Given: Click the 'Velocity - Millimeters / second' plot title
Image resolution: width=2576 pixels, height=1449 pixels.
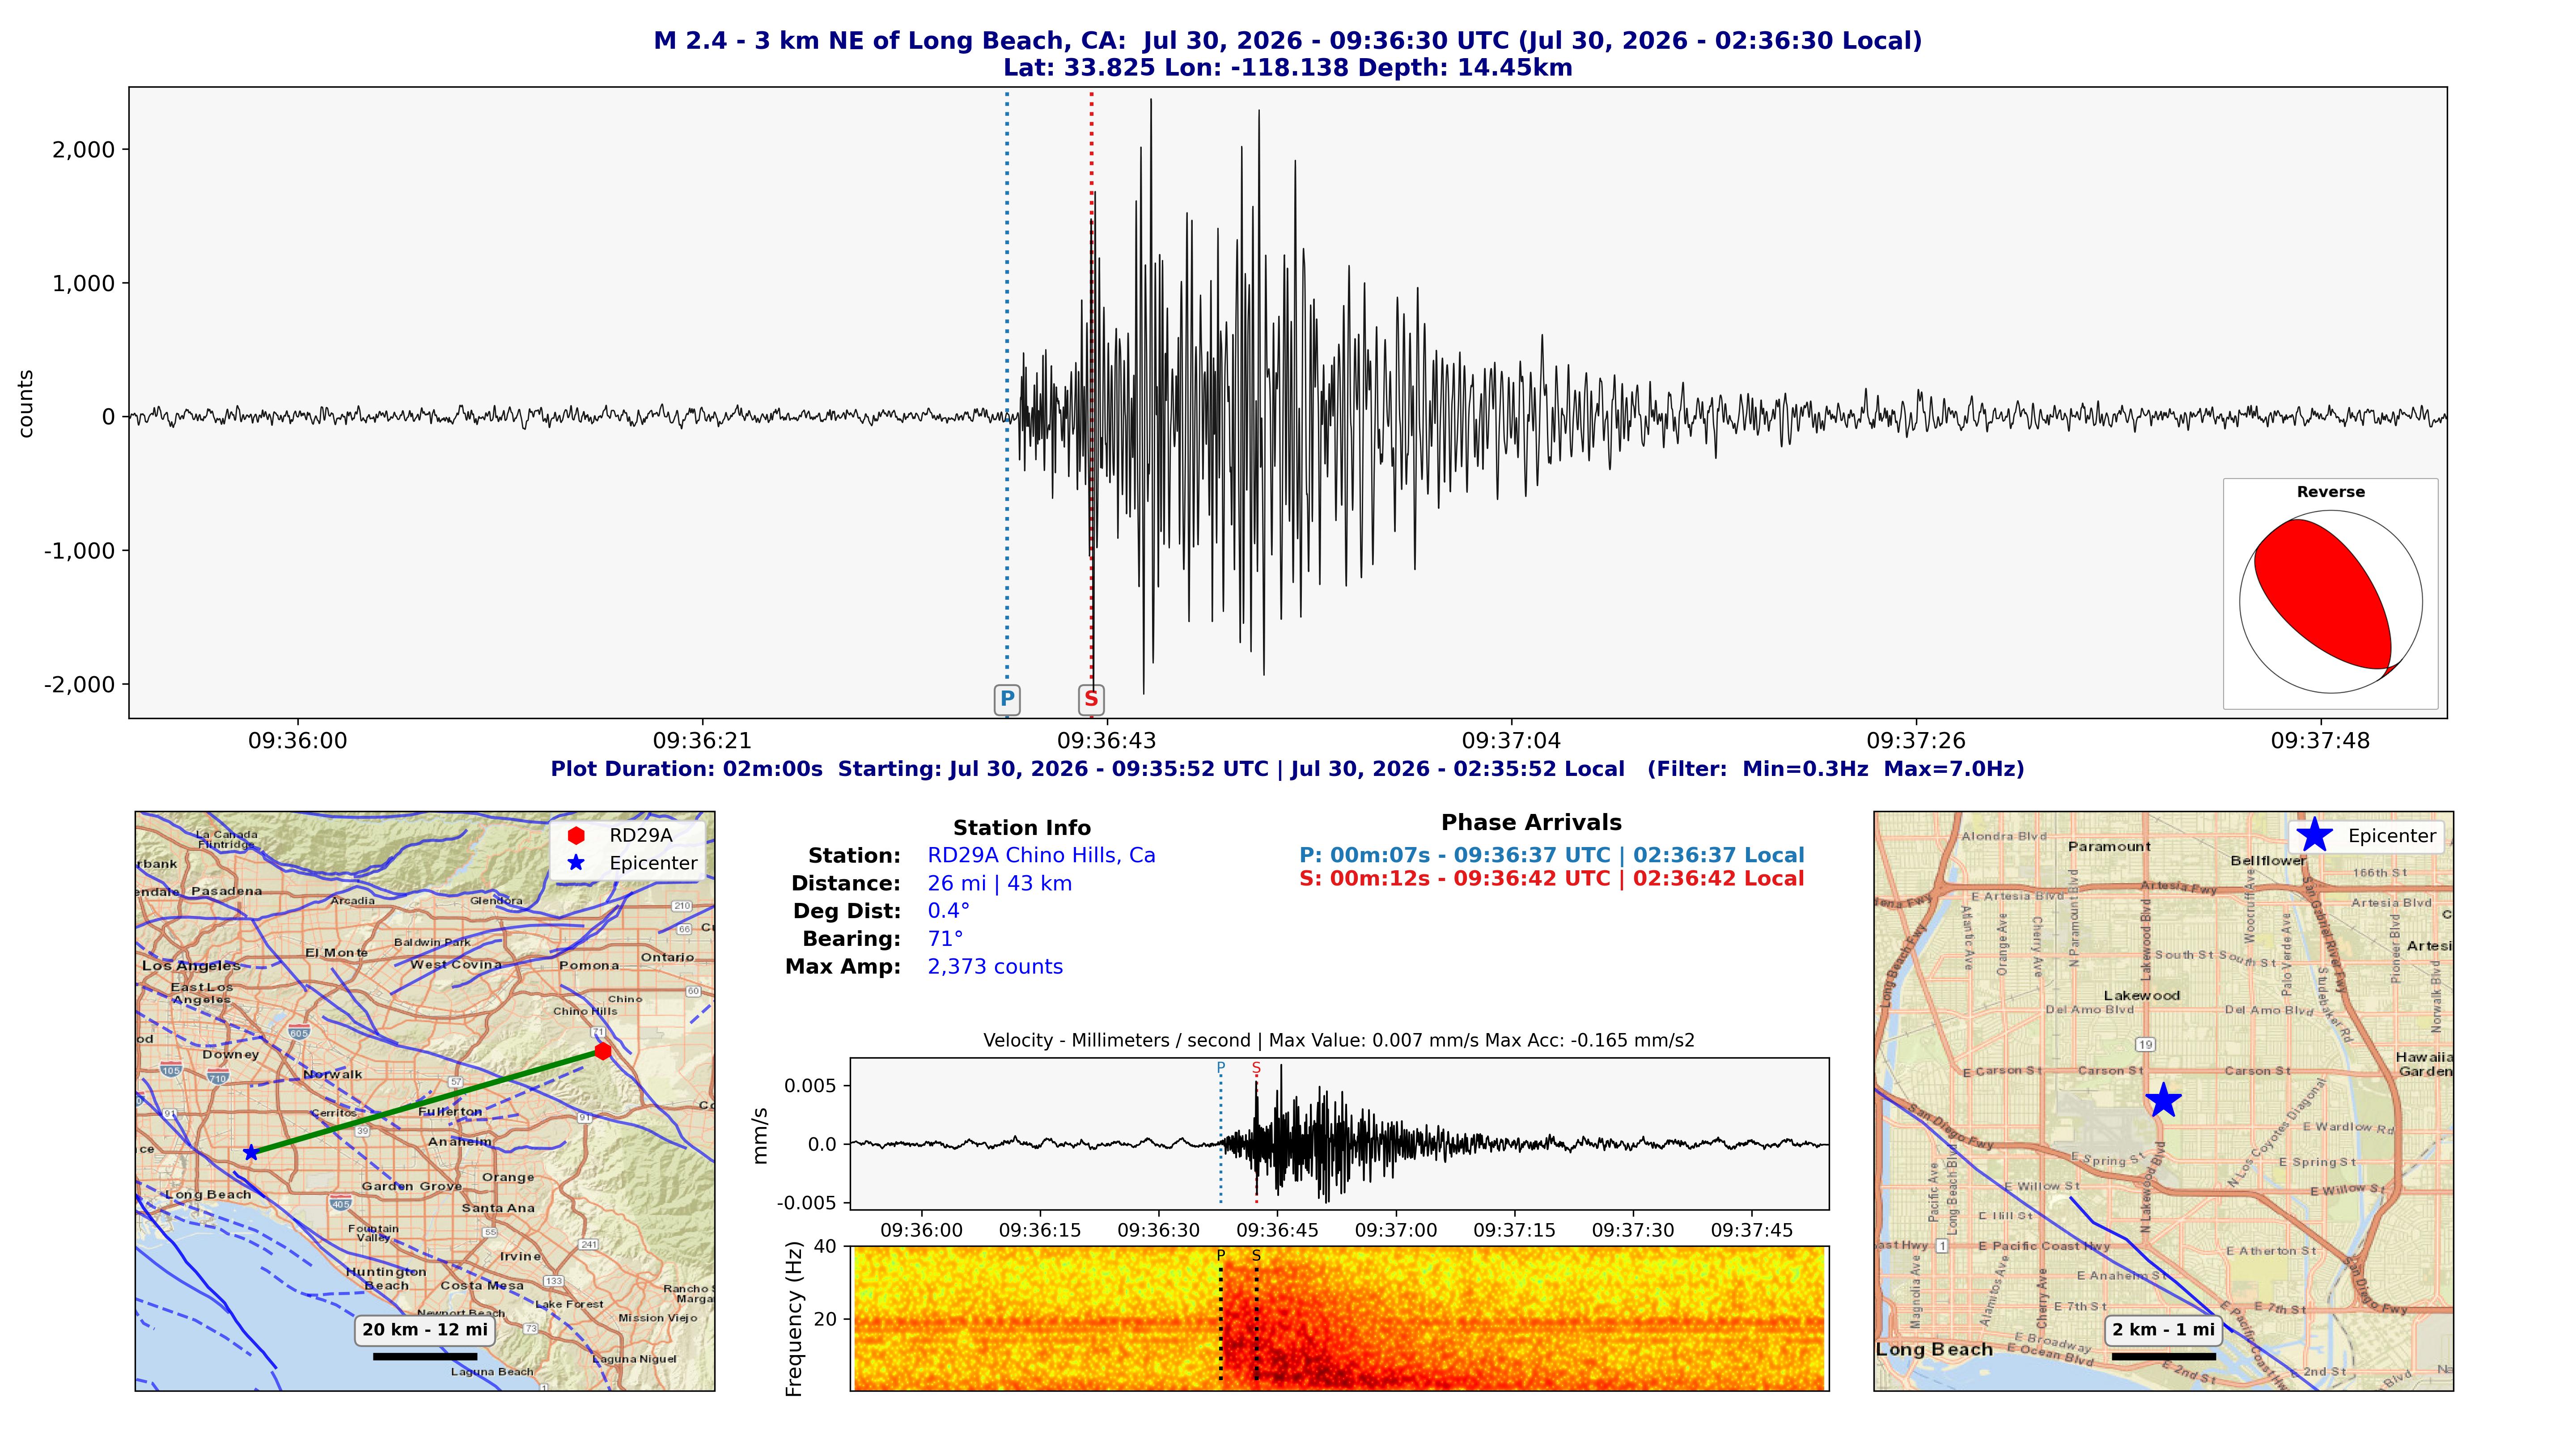Looking at the screenshot, I should [1339, 1041].
